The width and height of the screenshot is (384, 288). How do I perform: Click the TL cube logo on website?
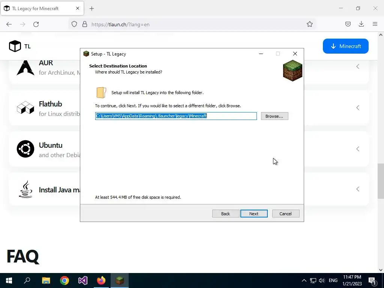[x=15, y=46]
